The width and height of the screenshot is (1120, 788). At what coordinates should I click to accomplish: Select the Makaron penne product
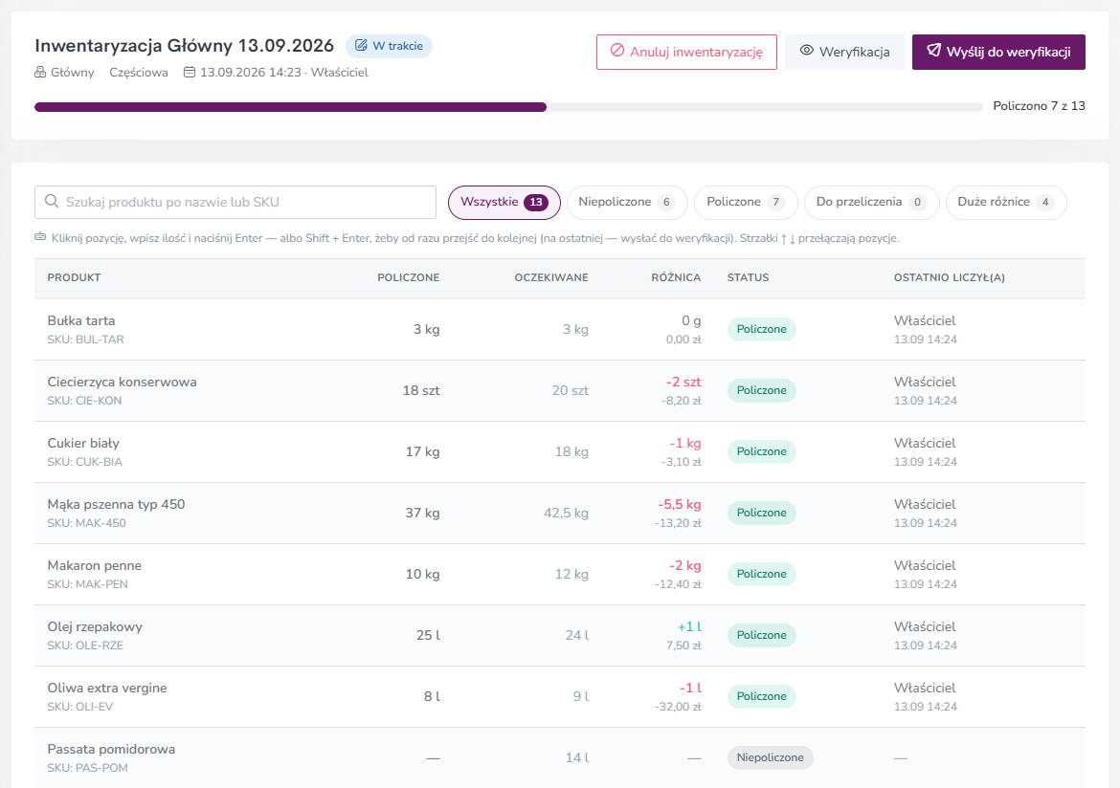point(560,575)
